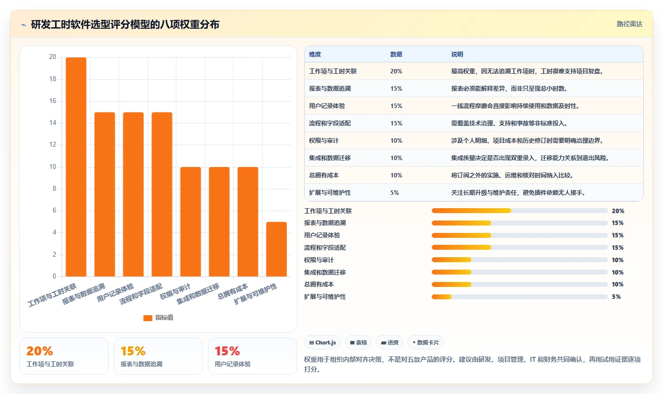Click the description starting 最高权重
663x394 pixels.
click(527, 71)
